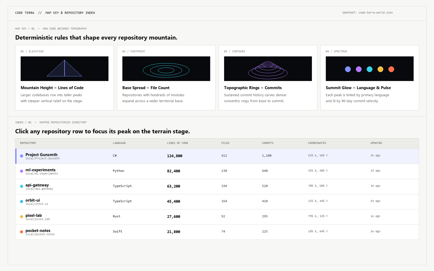Image resolution: width=434 pixels, height=271 pixels.
Task: Focus the pixel-lab repository name
Action: [34, 215]
